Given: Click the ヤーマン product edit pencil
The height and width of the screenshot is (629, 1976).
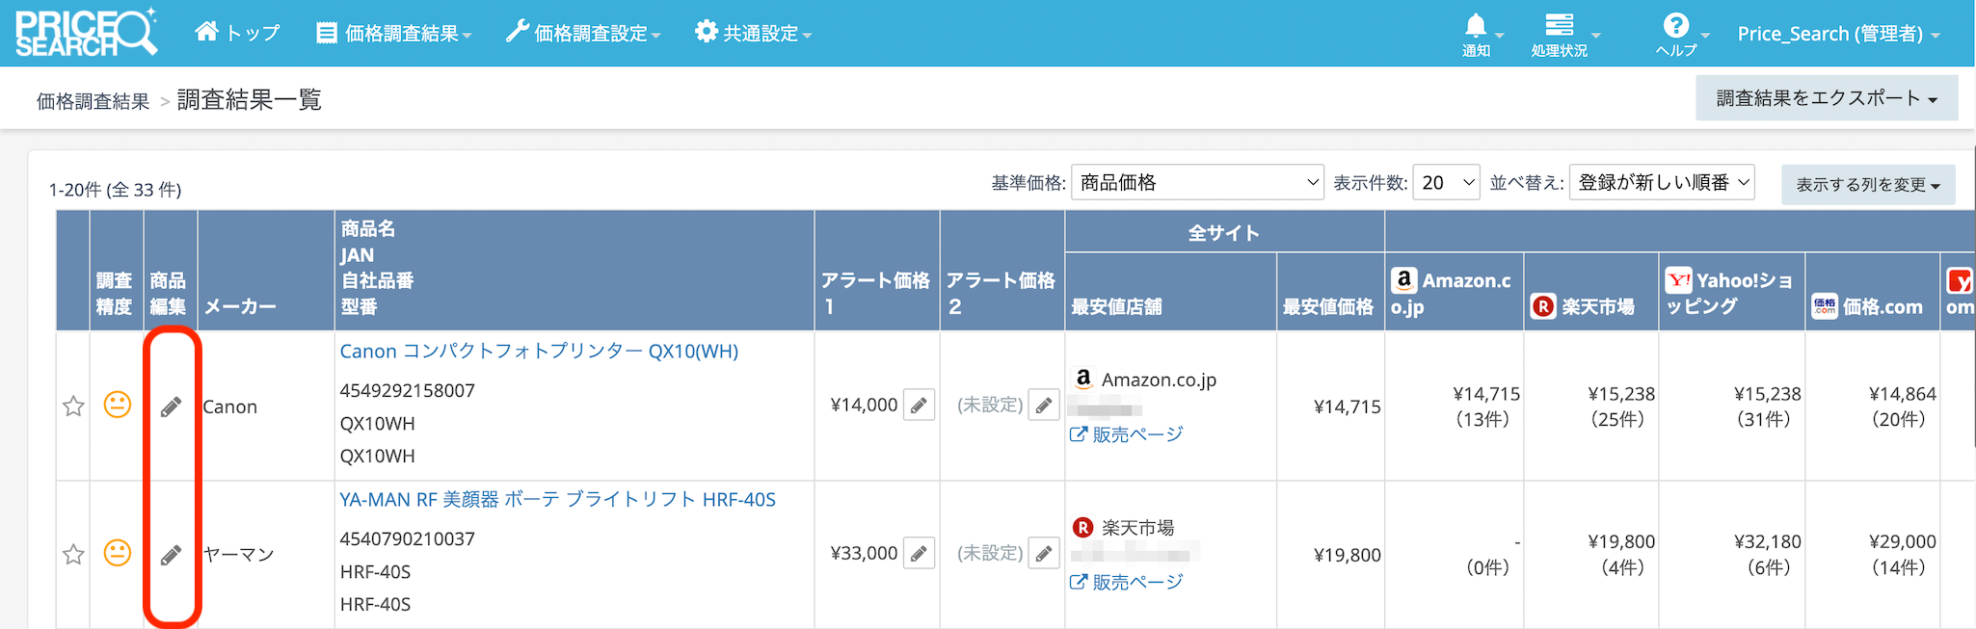Looking at the screenshot, I should point(171,555).
